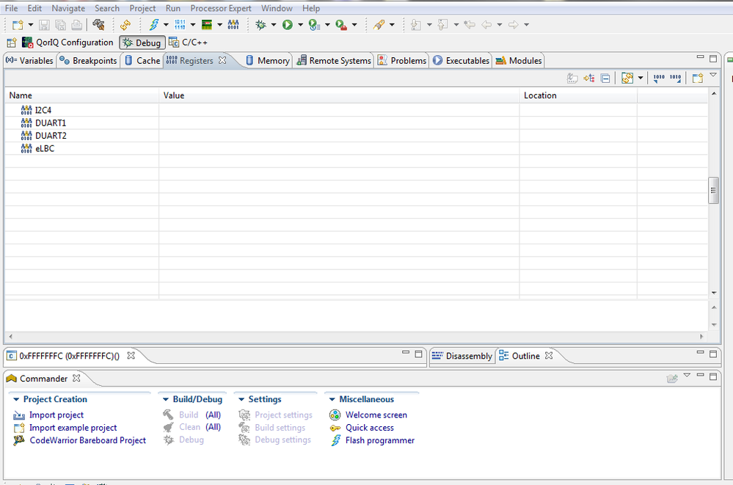This screenshot has height=485, width=733.
Task: Click Flash programmer link in Commander
Action: (380, 440)
